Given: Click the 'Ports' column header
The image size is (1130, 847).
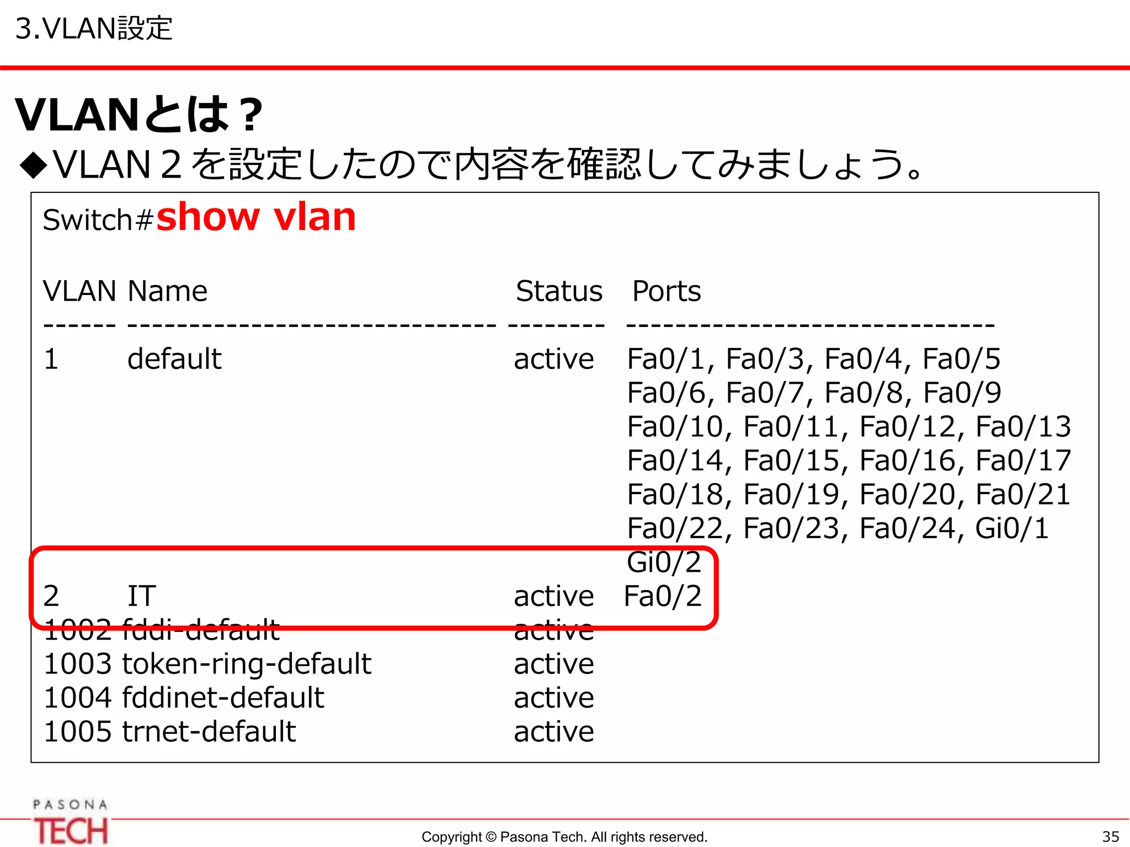Looking at the screenshot, I should [667, 291].
